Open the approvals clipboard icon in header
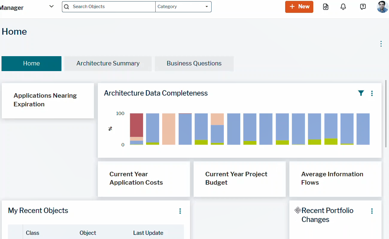The width and height of the screenshot is (389, 239). (x=326, y=7)
